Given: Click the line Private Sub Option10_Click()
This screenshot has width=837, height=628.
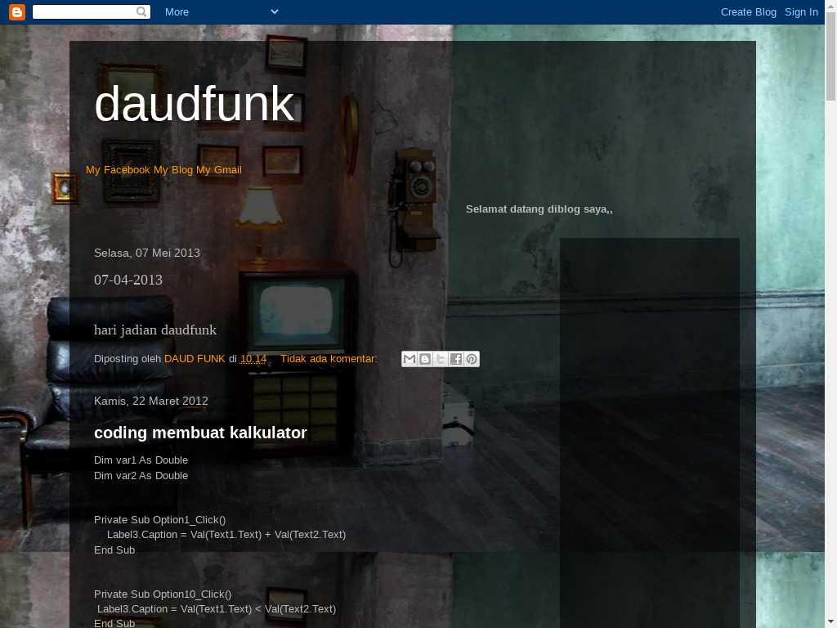Looking at the screenshot, I should pos(163,594).
